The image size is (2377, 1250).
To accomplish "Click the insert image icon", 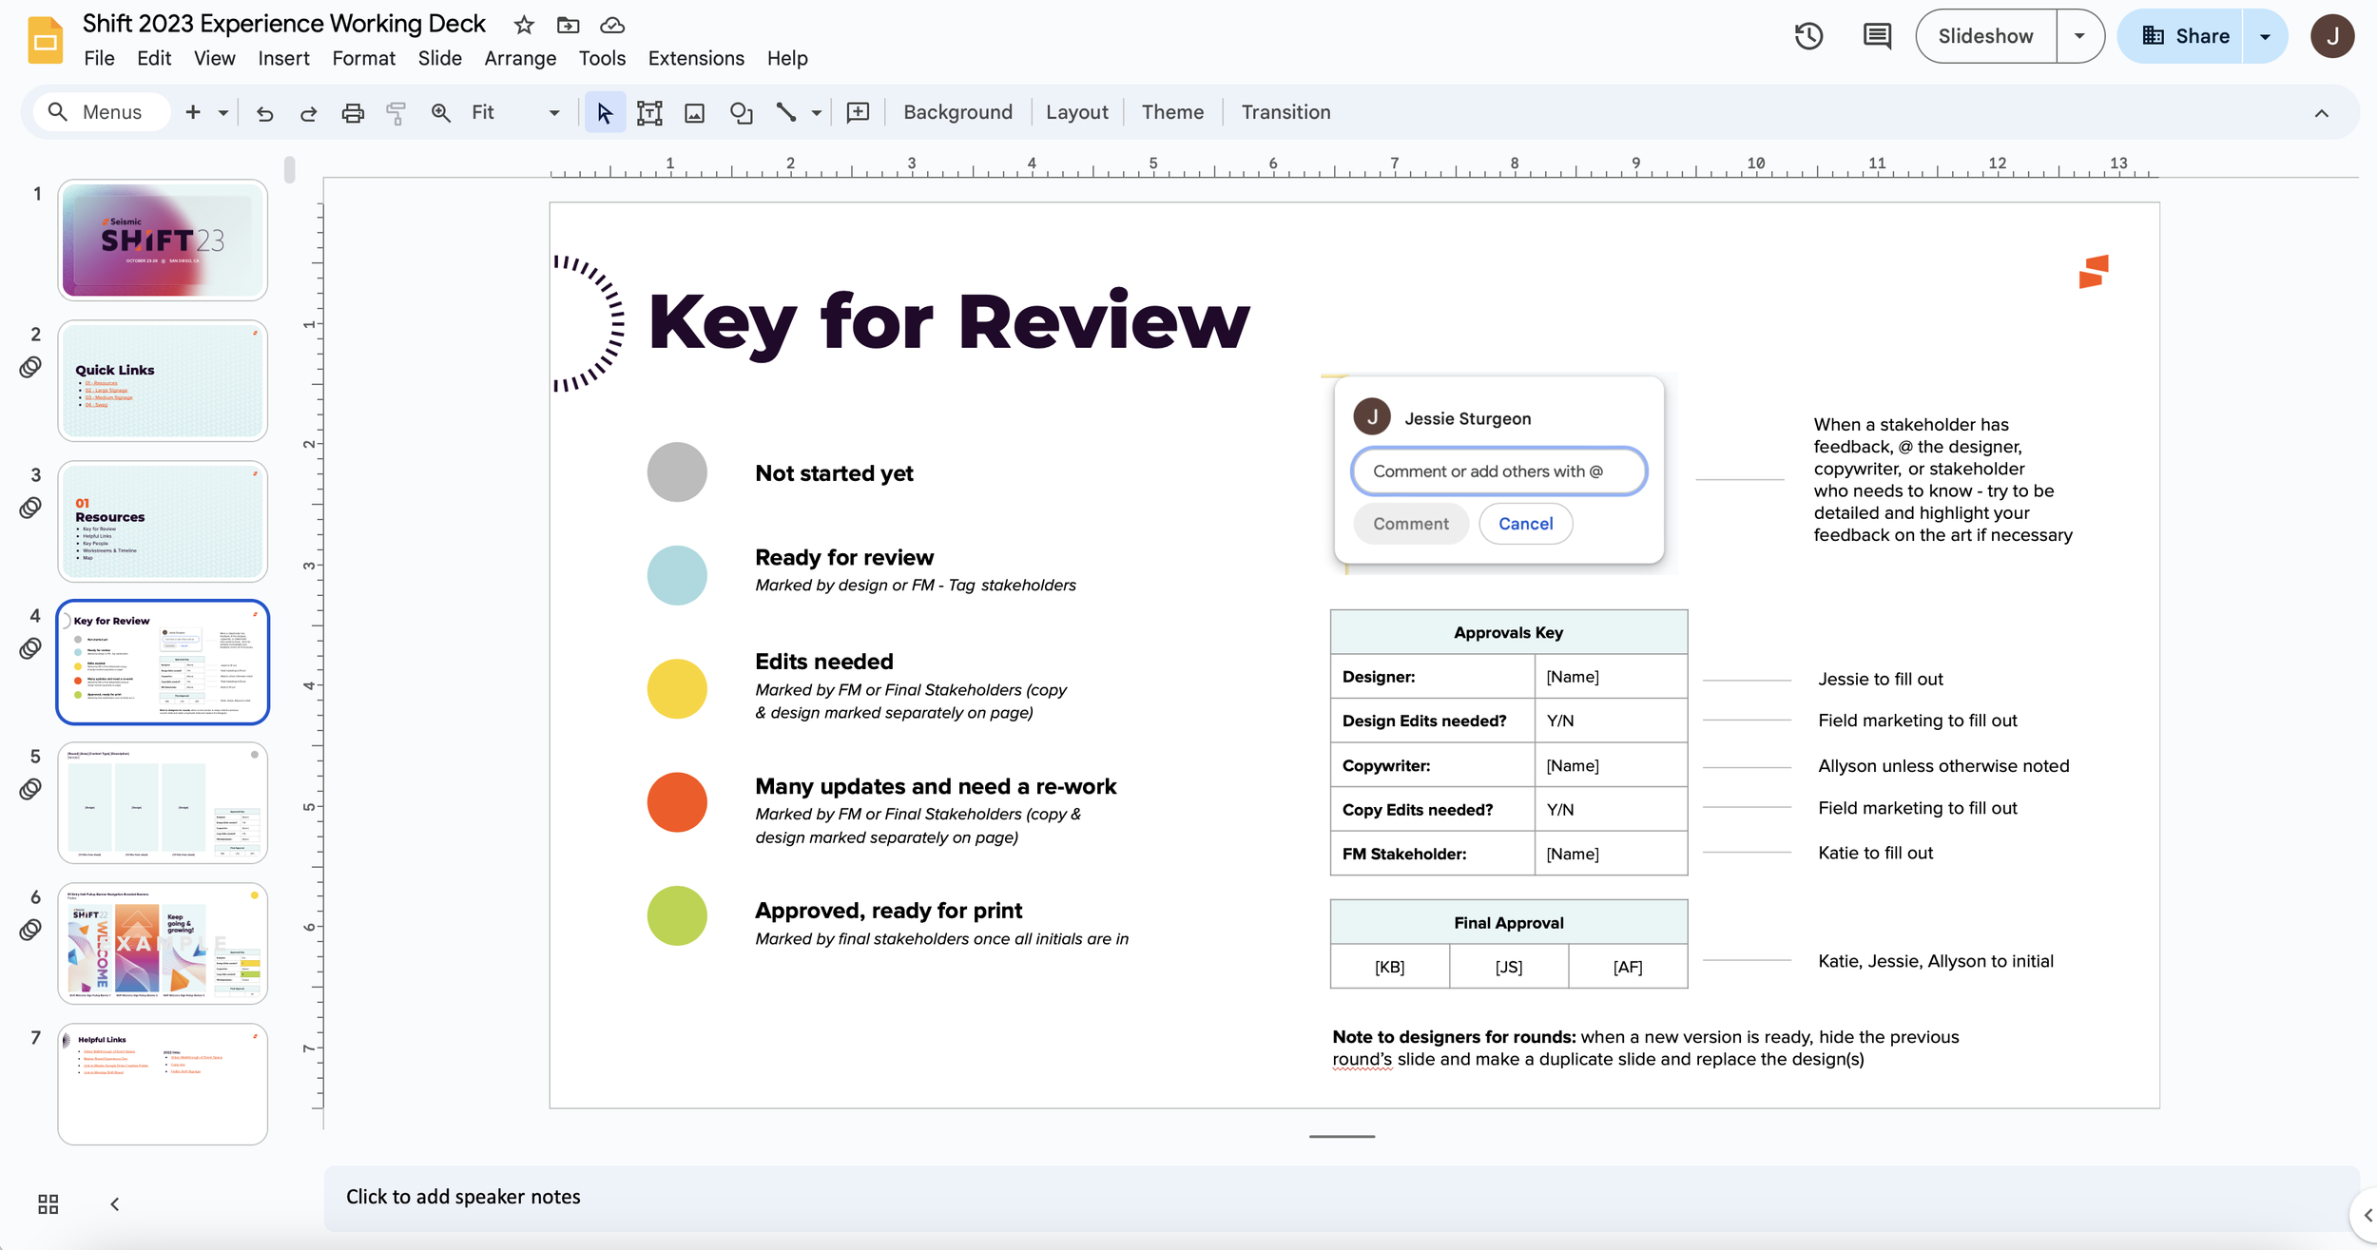I will (695, 113).
